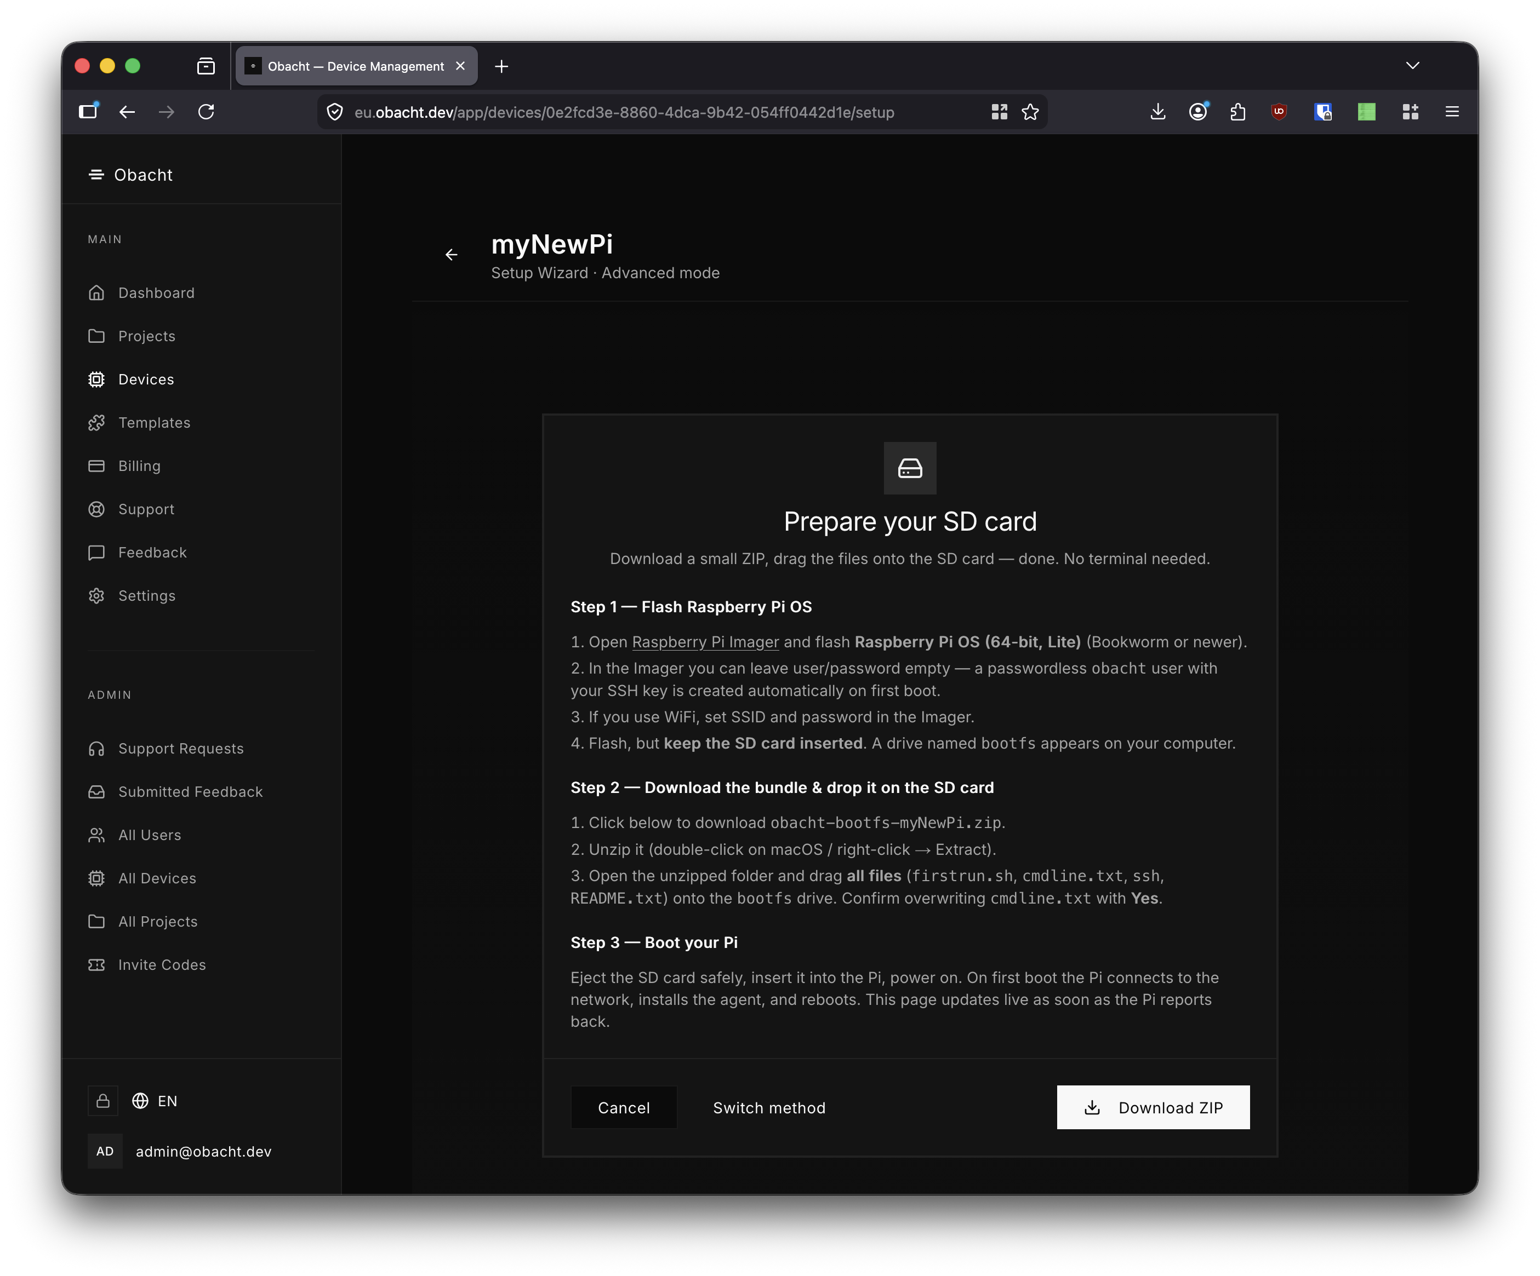Open the uBlock Origin shield extension

pyautogui.click(x=1279, y=111)
